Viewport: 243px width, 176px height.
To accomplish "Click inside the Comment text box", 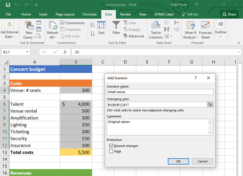I will point(160,127).
